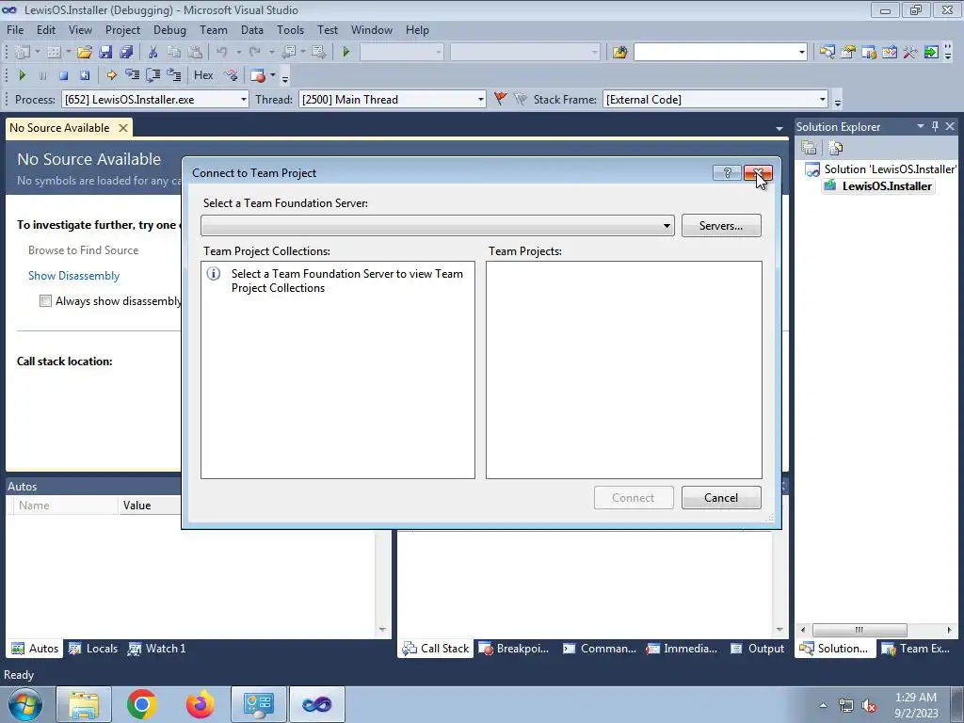The height and width of the screenshot is (723, 964).
Task: Open the Windows Start button
Action: (x=24, y=704)
